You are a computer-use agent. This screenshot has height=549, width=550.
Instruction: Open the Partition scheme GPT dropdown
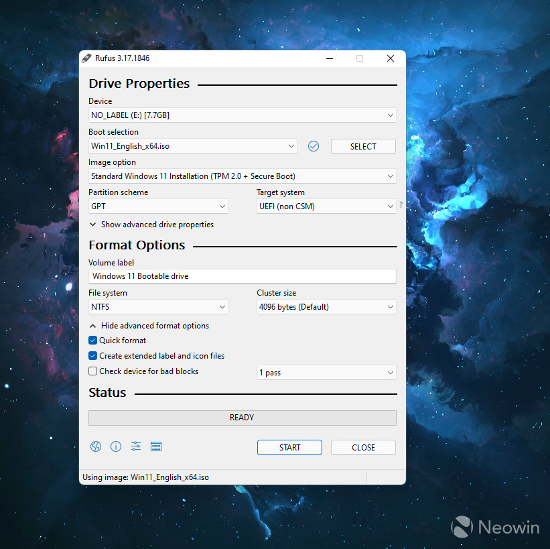tap(158, 206)
